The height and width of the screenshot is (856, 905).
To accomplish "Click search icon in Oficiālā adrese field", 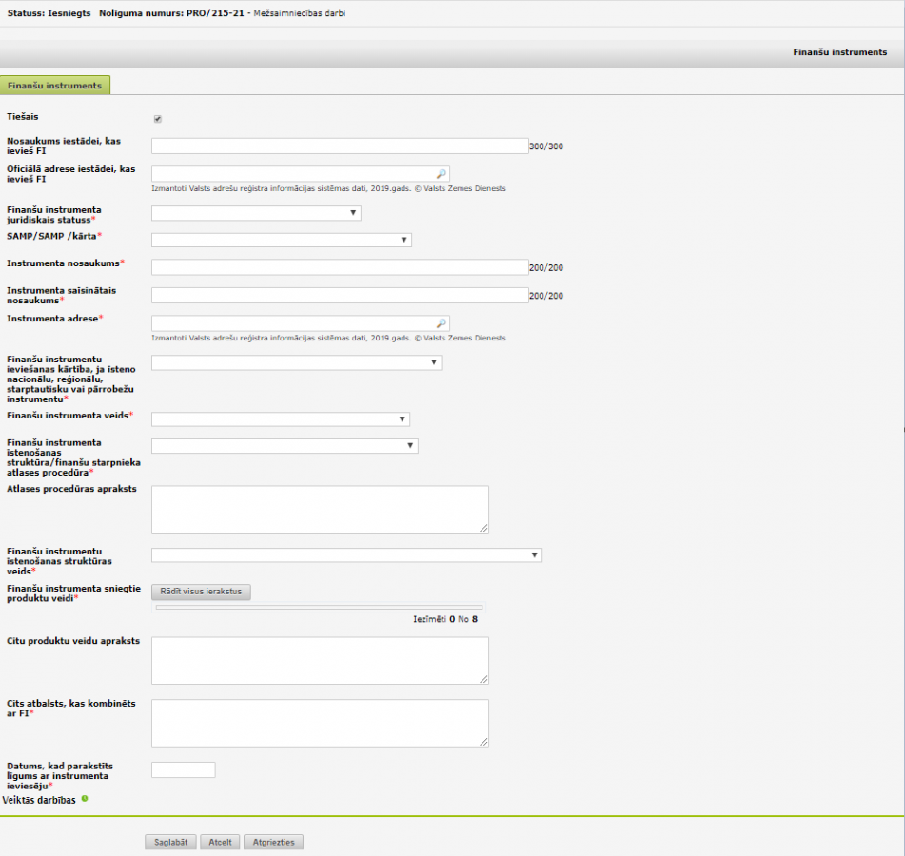I will click(x=441, y=174).
